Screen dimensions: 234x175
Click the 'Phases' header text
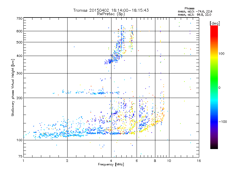click(x=189, y=8)
